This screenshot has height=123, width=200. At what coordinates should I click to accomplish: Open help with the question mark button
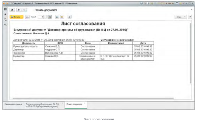click(x=190, y=17)
